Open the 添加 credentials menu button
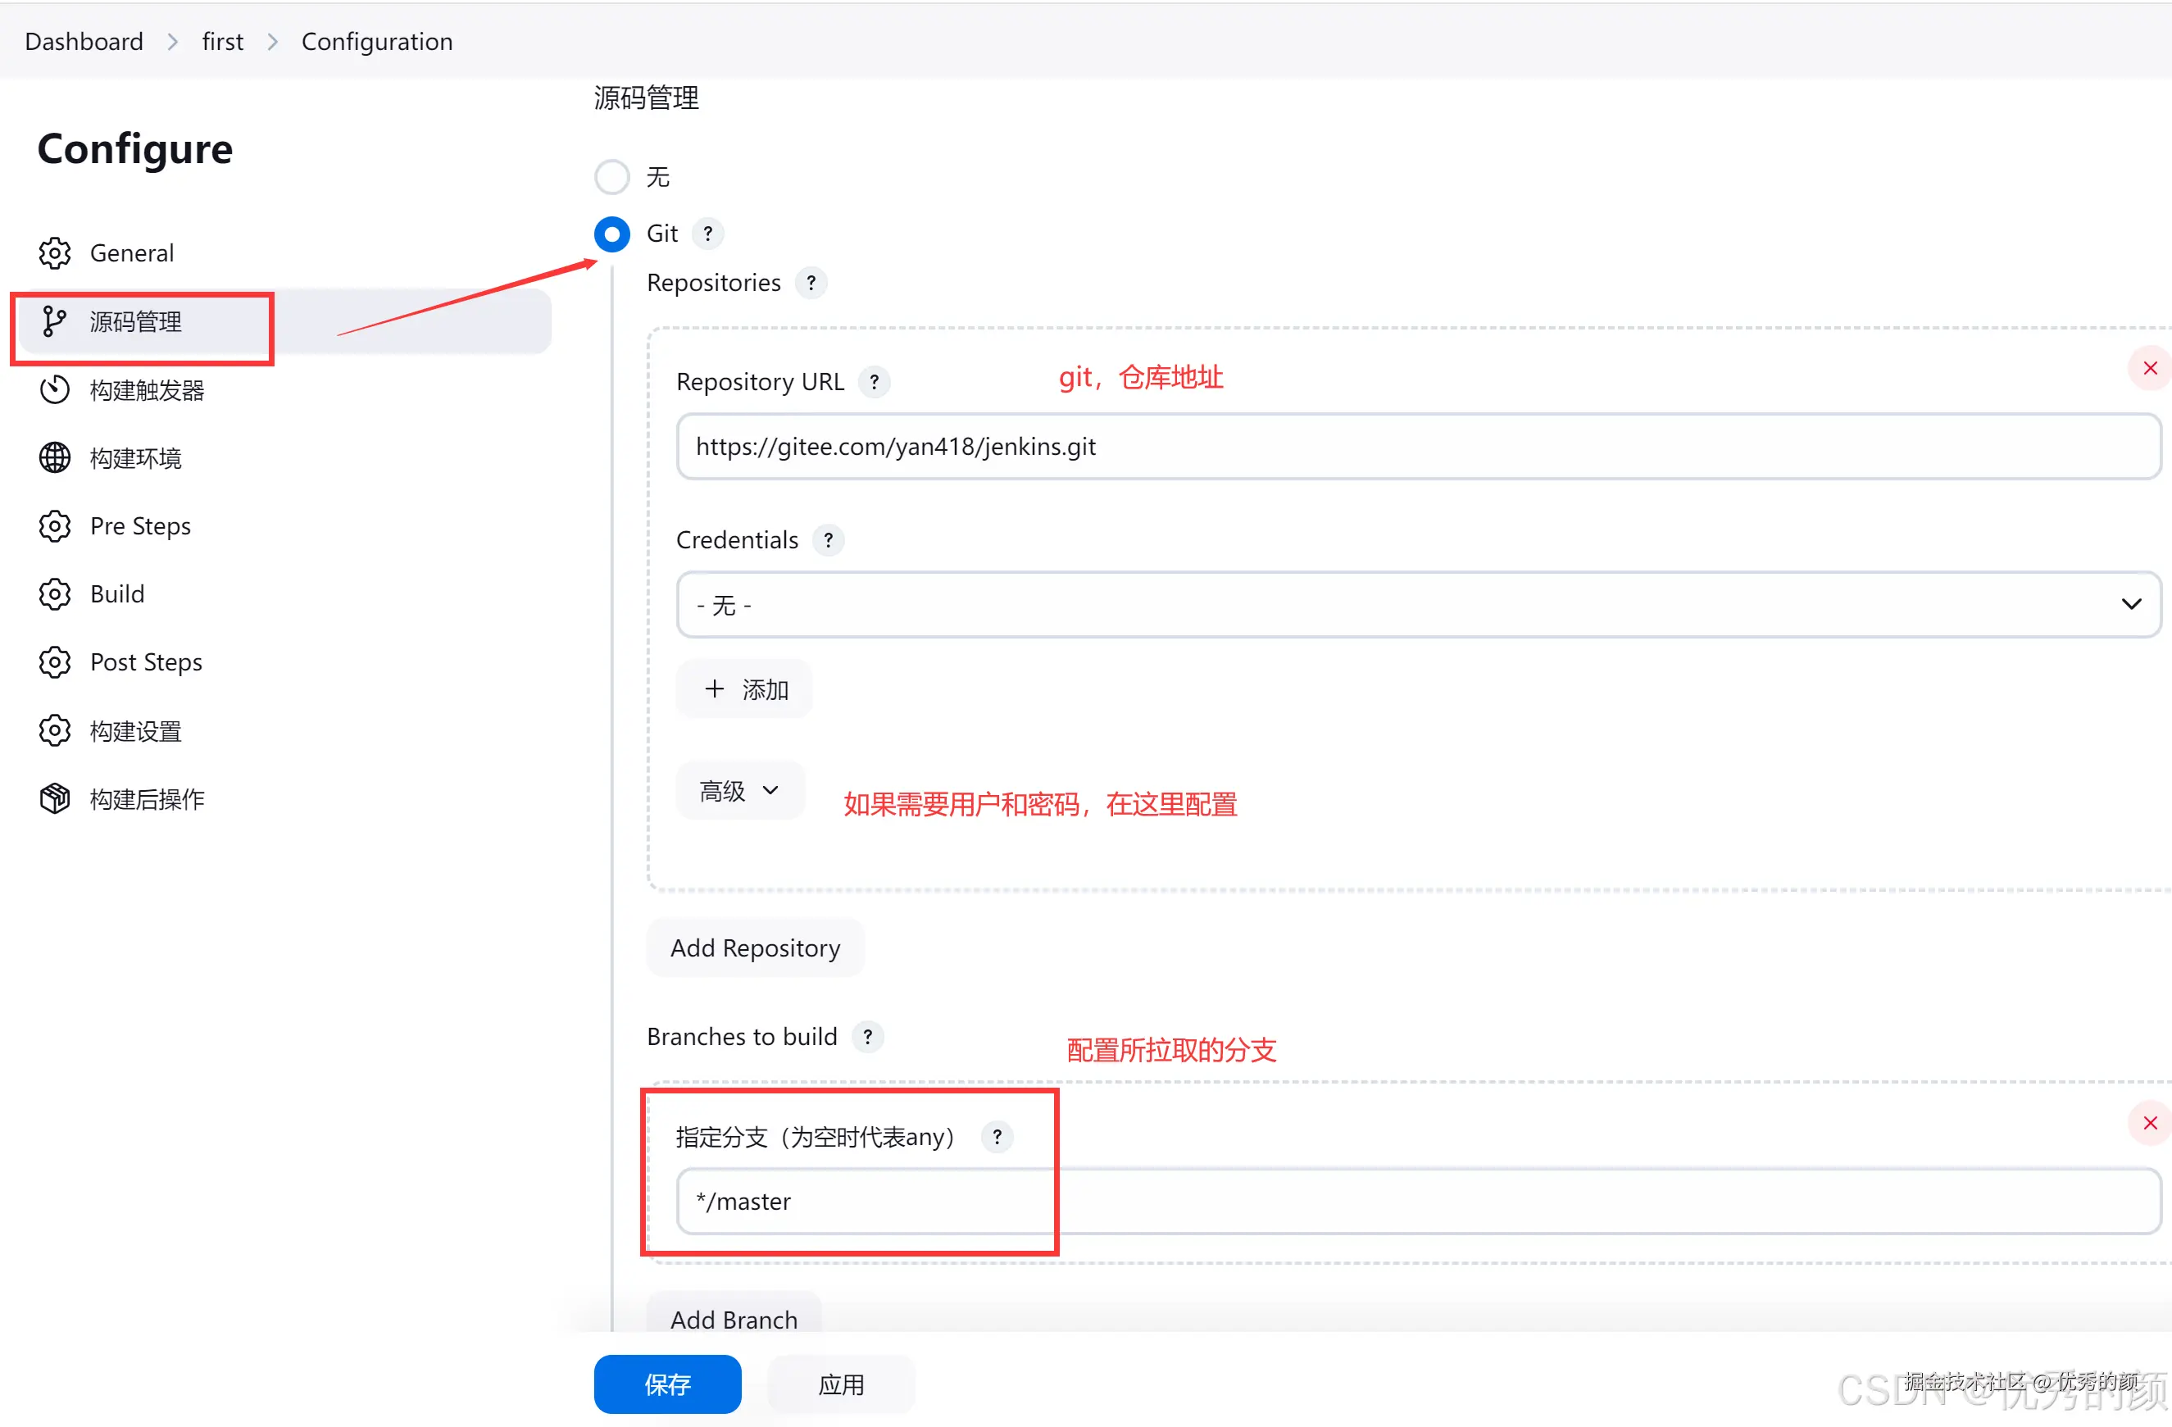2172x1427 pixels. coord(745,689)
